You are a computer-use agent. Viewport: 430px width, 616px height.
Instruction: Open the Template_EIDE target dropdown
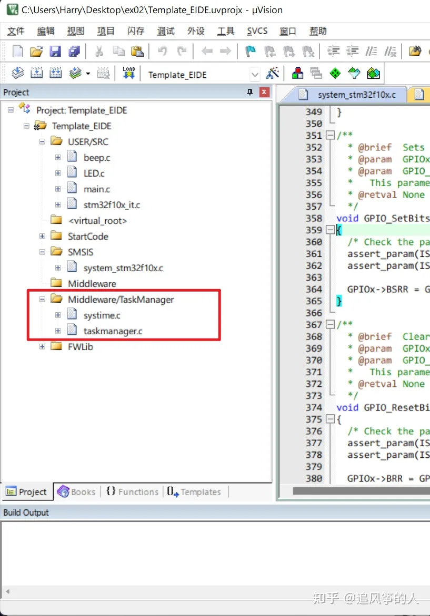pos(255,75)
